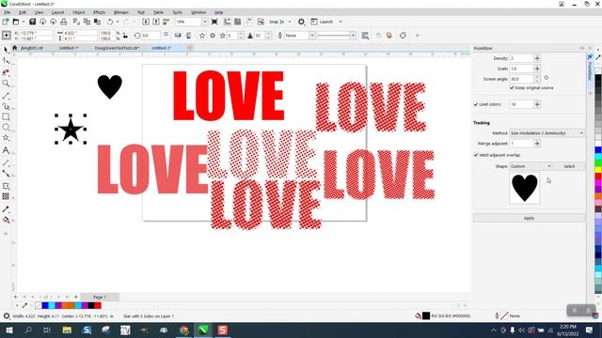Open File Explorer from the taskbar

(67, 330)
